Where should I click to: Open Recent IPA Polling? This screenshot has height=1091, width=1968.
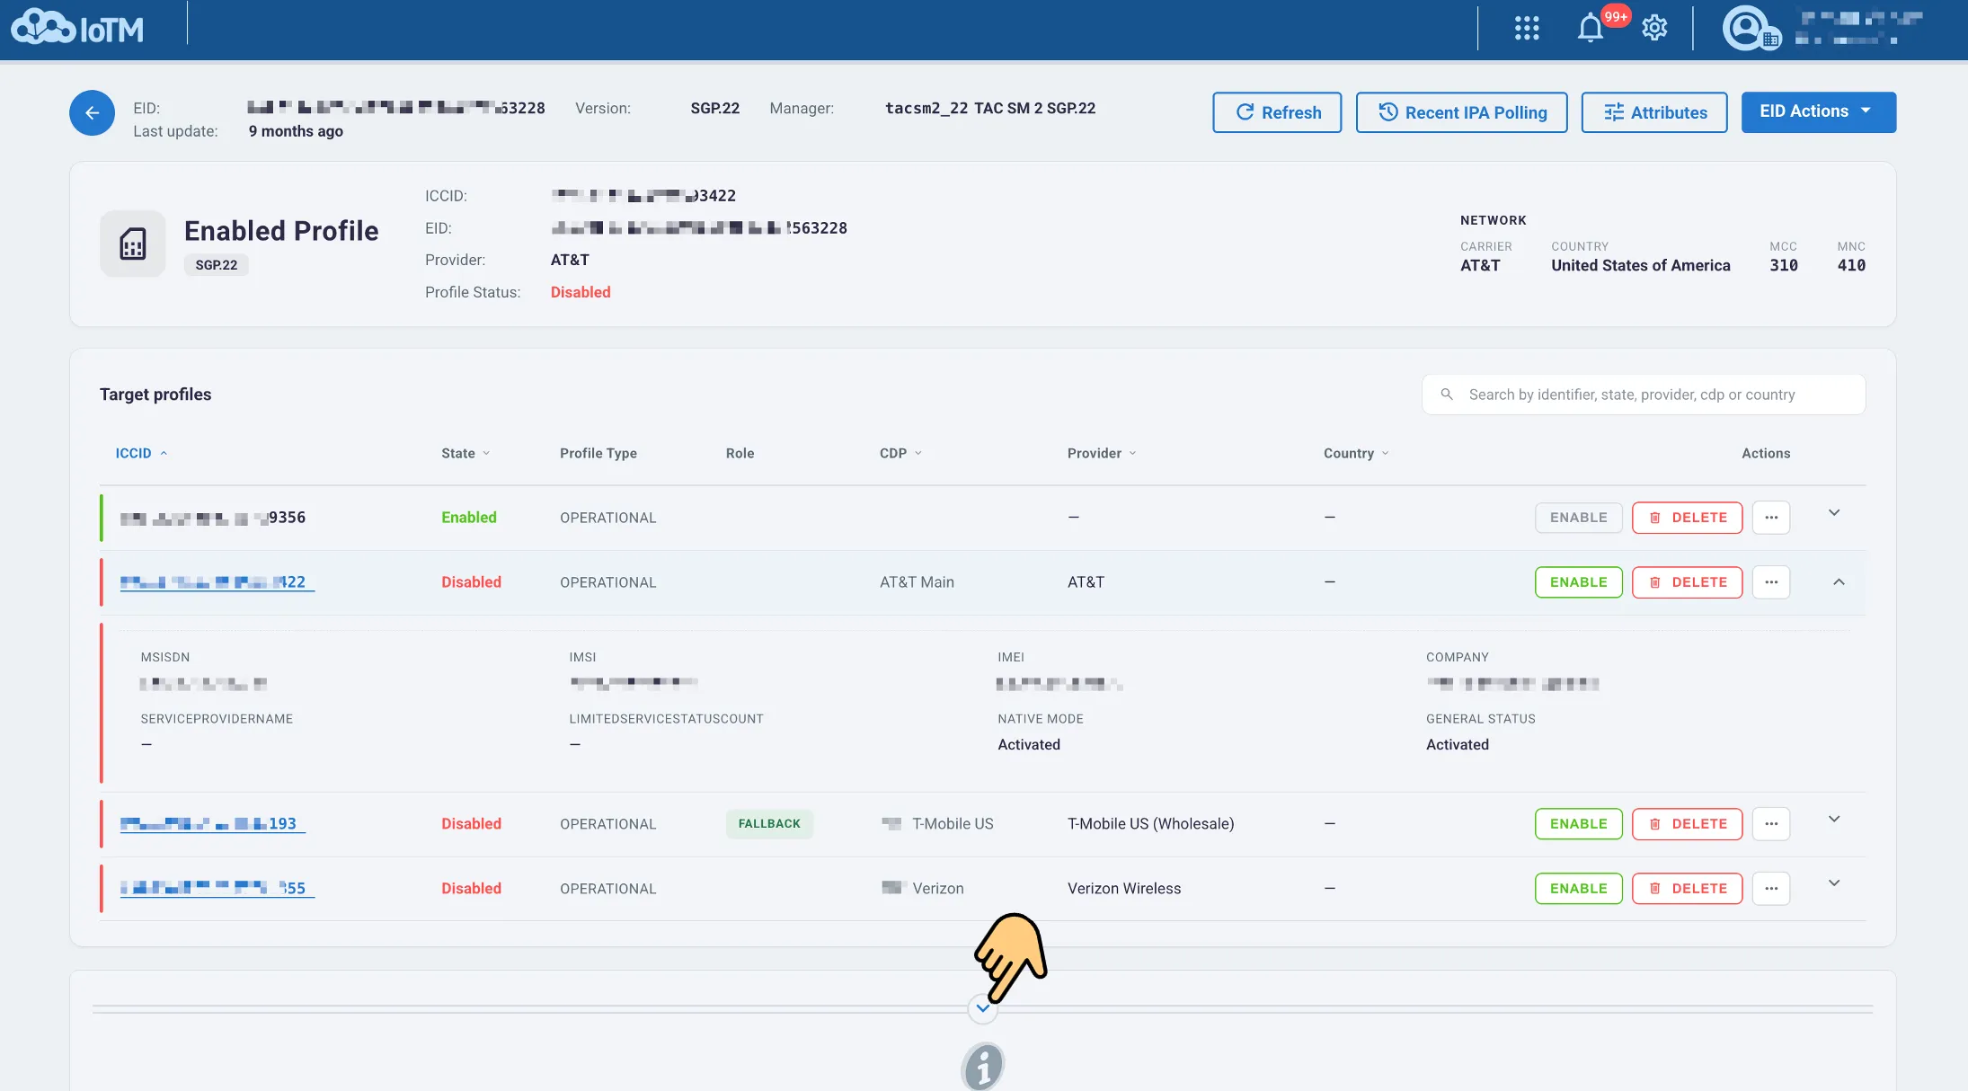(1461, 112)
